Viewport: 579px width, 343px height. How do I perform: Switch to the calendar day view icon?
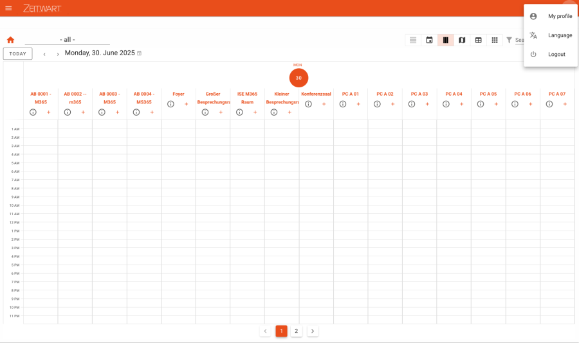click(429, 40)
